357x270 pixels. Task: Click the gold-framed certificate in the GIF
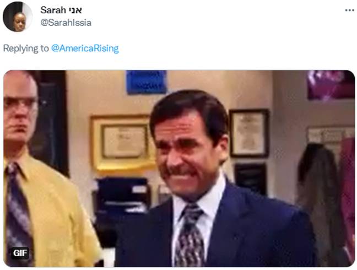tap(122, 142)
